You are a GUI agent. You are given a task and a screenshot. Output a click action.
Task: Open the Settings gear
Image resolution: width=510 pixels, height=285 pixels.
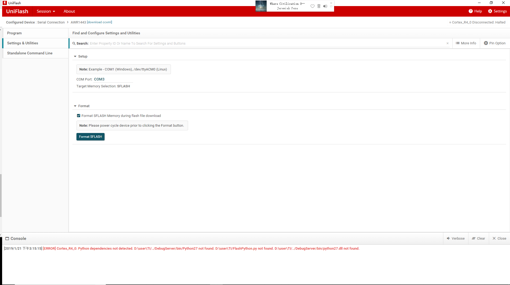coord(497,11)
